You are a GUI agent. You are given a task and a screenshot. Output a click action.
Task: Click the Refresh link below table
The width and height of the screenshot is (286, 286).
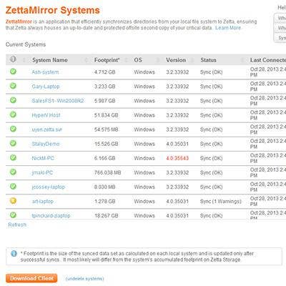17,225
